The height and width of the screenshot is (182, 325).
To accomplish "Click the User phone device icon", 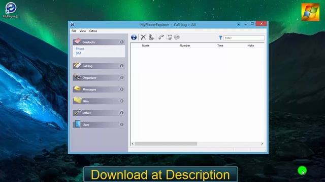I will click(78, 123).
